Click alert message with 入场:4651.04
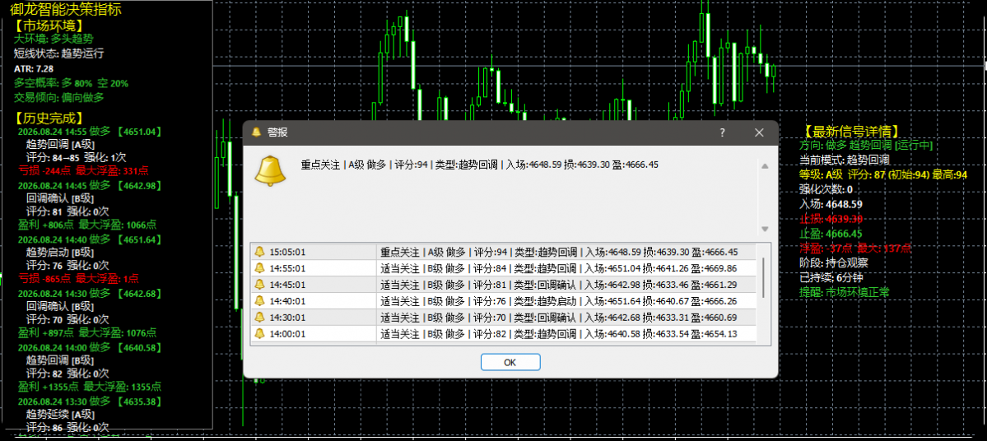This screenshot has height=441, width=987. tap(558, 268)
